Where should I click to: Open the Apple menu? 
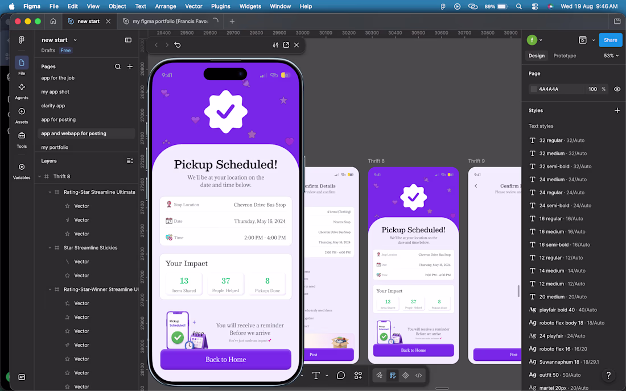pyautogui.click(x=11, y=6)
